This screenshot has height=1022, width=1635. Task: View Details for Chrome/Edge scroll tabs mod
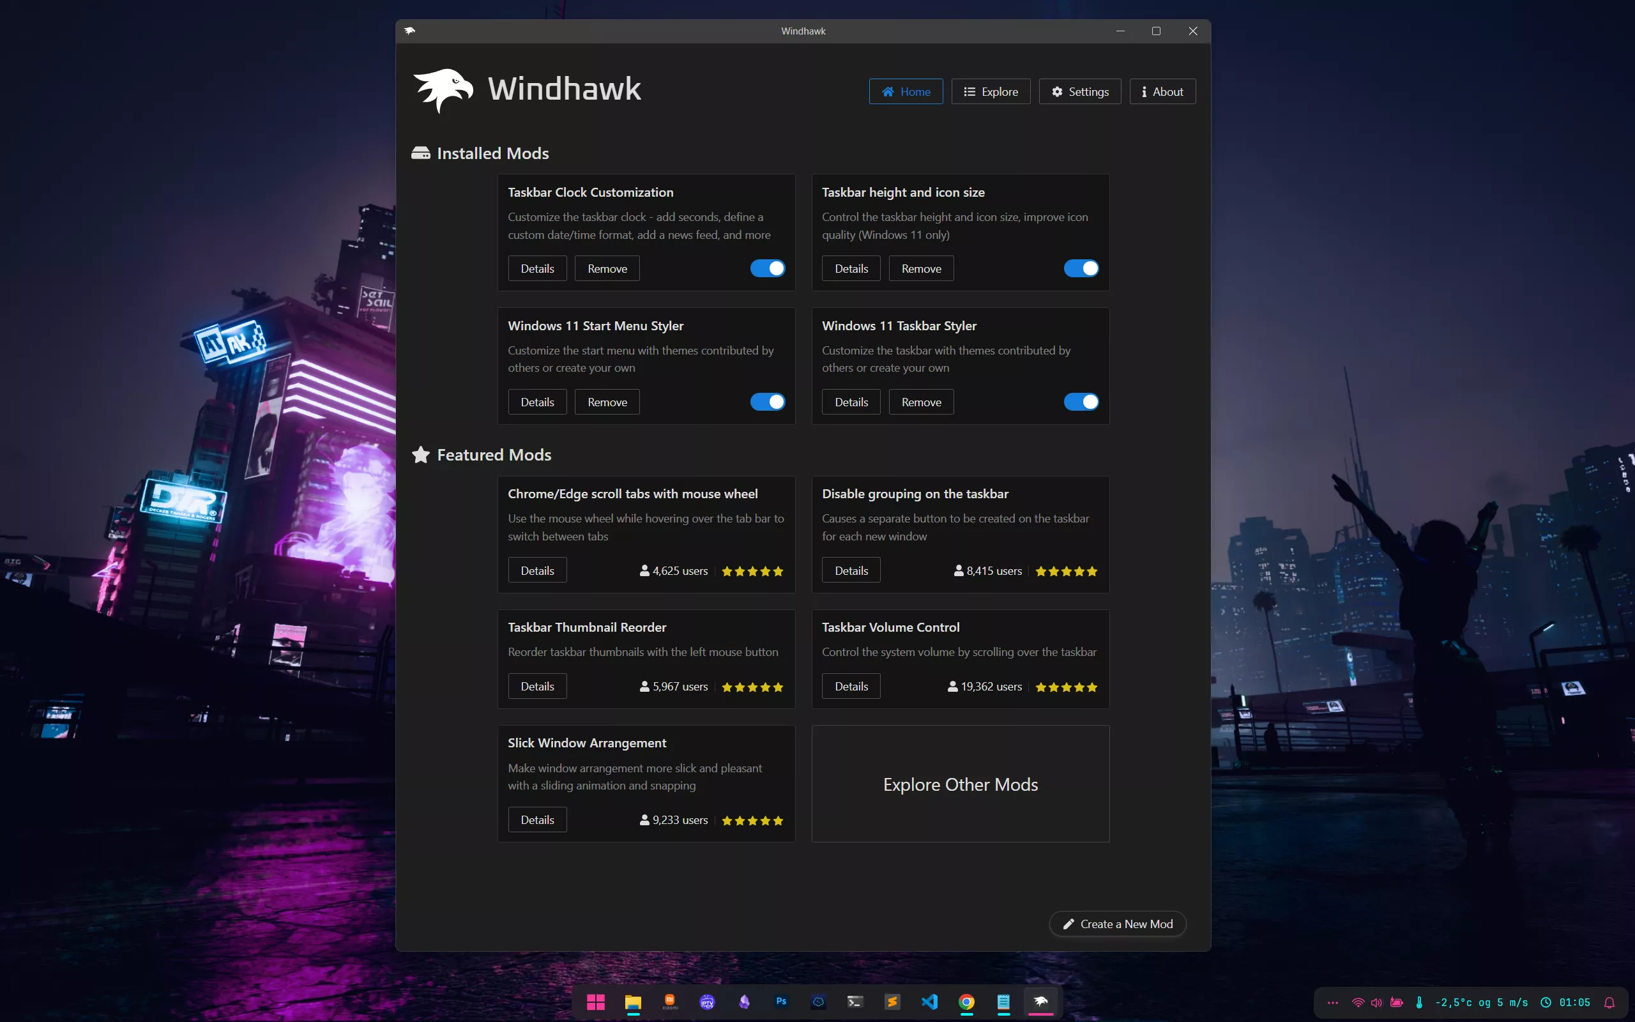click(537, 570)
